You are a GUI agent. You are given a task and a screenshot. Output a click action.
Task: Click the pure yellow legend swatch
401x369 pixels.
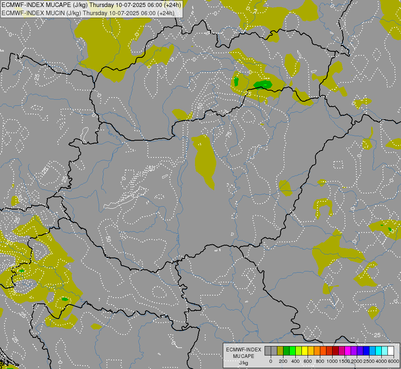[305, 351]
